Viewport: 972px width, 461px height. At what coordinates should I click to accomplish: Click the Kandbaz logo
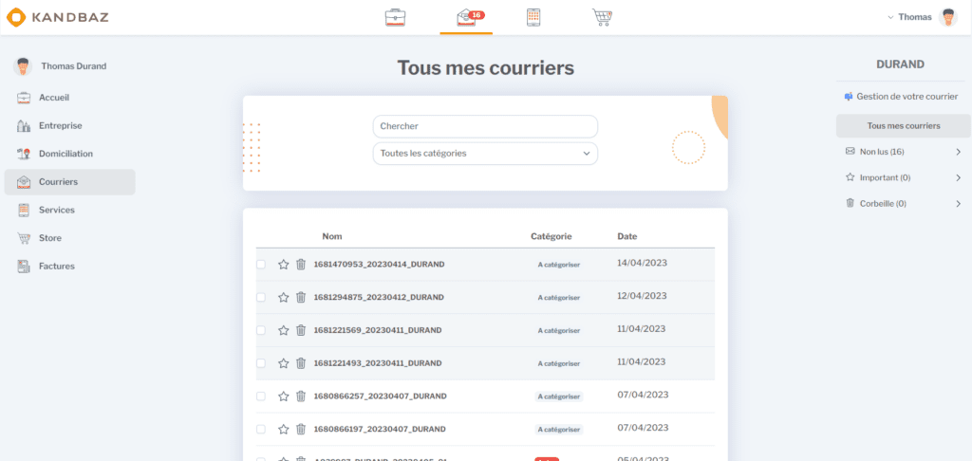click(x=57, y=17)
